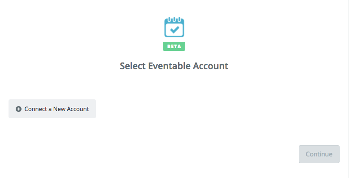Click the BETA label text under logo
Screen dimensions: 349x178
coord(174,46)
